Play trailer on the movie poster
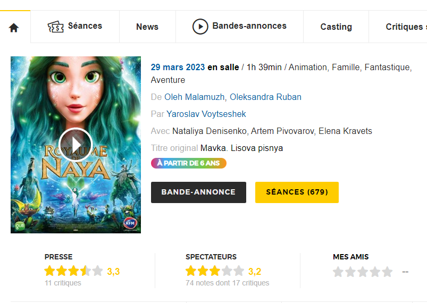Screen dimensions: 427x303 [76, 145]
